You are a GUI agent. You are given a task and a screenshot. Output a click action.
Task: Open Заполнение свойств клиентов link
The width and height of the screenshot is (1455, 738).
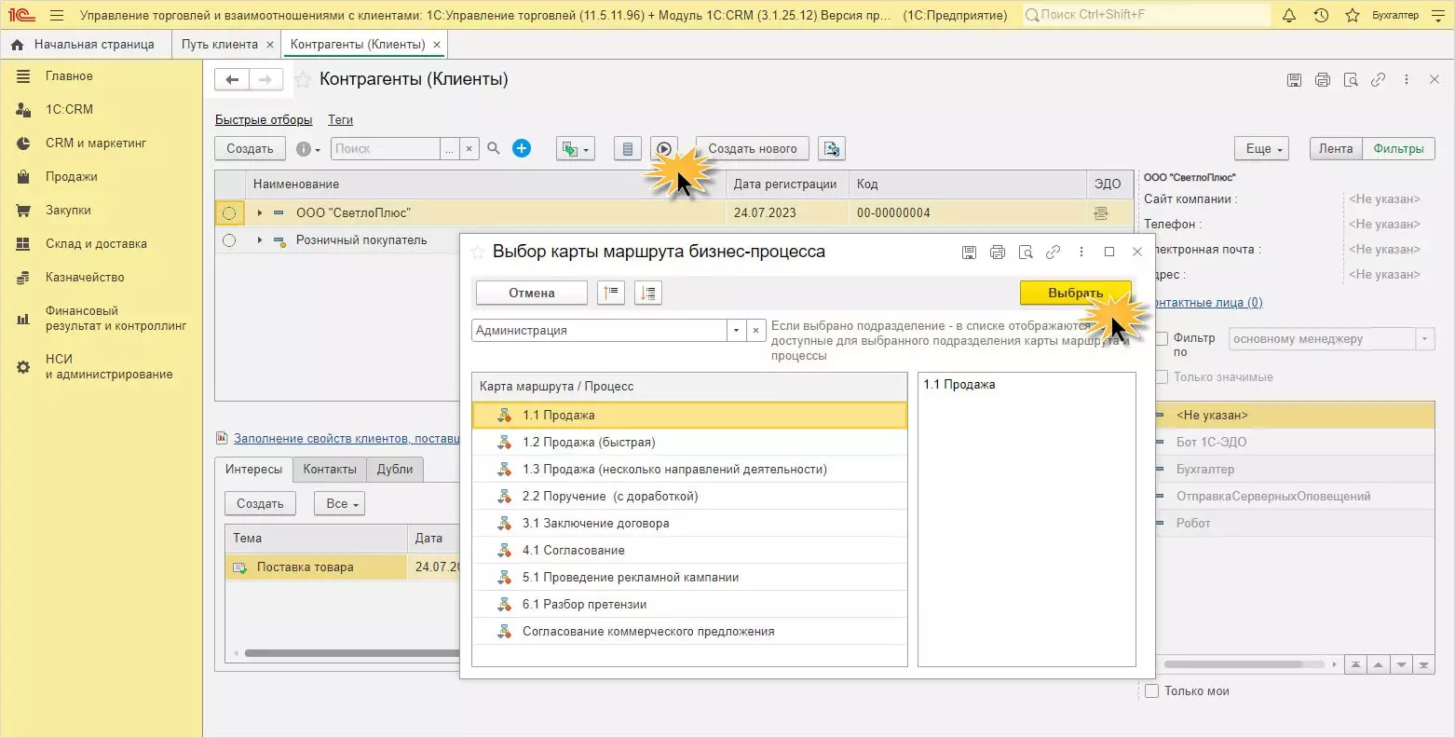347,438
